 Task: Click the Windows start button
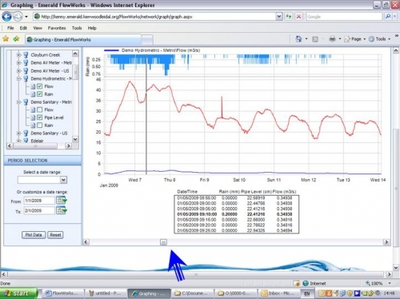tap(18, 293)
